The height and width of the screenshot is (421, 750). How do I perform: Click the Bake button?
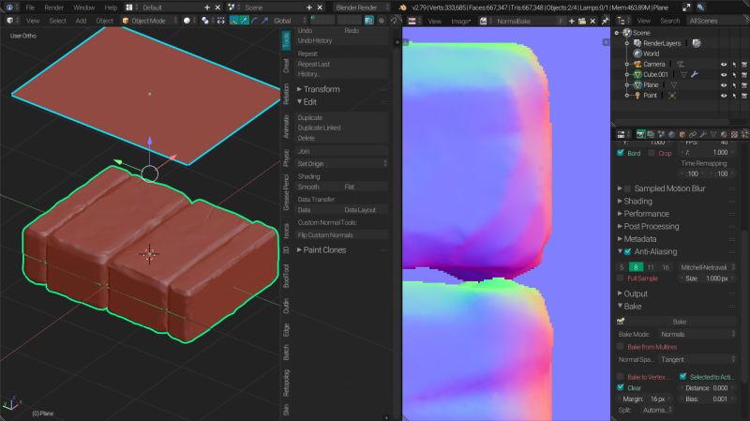tap(679, 322)
